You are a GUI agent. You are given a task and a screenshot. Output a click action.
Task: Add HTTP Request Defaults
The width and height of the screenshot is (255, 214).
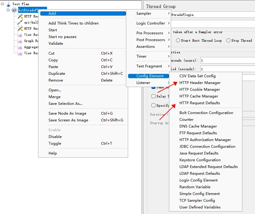[199, 103]
